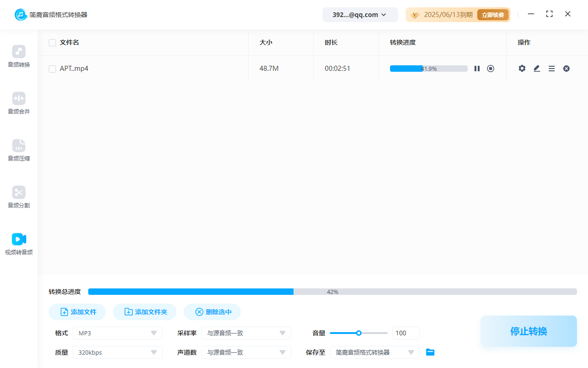Open the 格式 dropdown showing MP3
The width and height of the screenshot is (588, 368).
pyautogui.click(x=117, y=333)
